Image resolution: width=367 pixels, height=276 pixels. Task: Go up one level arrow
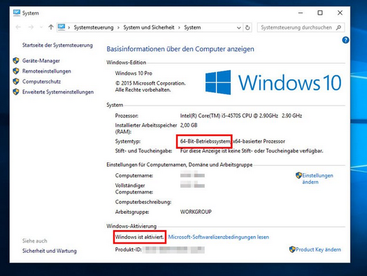point(51,27)
